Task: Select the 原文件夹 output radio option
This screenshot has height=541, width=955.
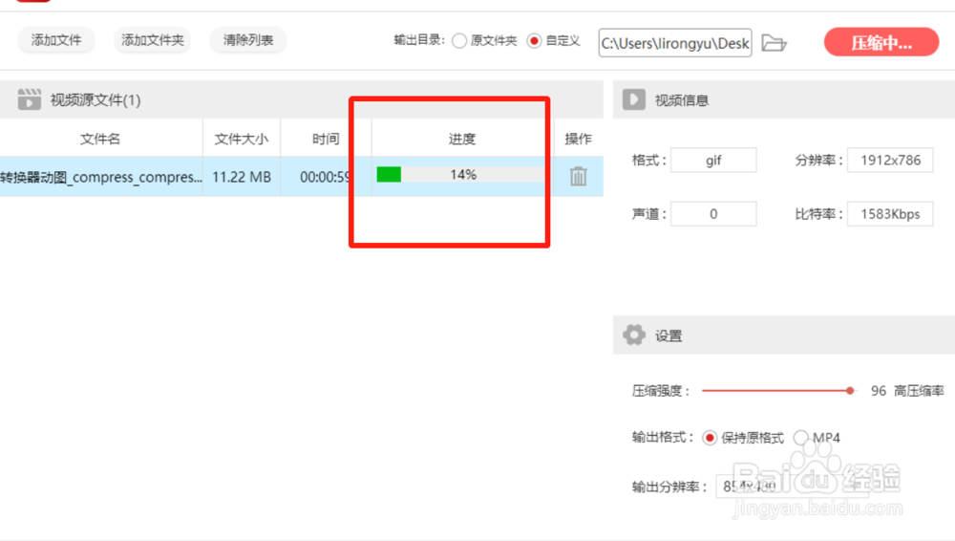Action: click(x=460, y=41)
